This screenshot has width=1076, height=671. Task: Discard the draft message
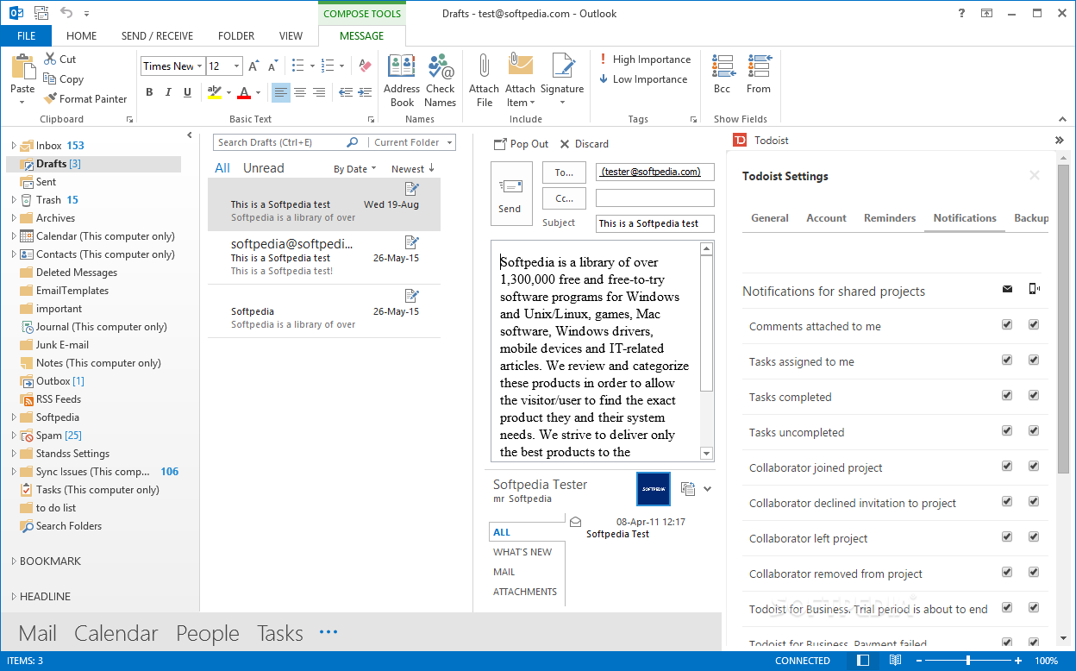[x=584, y=144]
